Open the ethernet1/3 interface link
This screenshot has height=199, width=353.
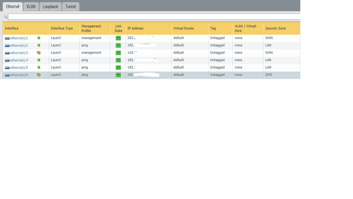[19, 53]
